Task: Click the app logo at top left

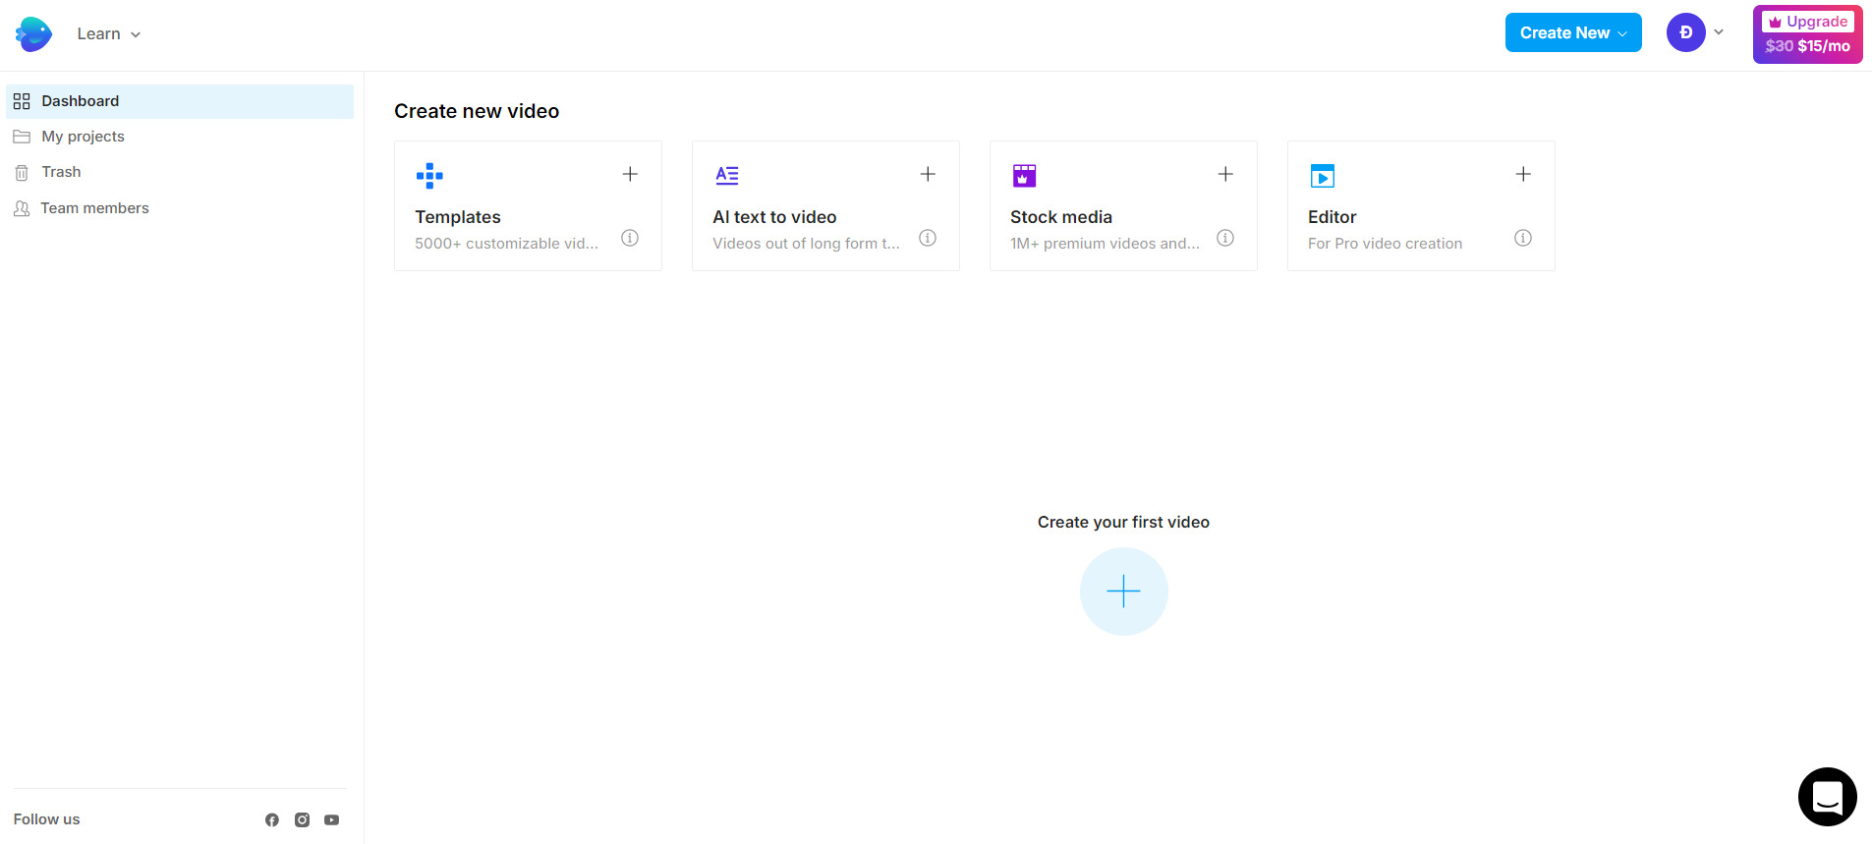Action: tap(33, 34)
